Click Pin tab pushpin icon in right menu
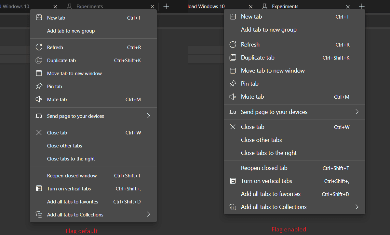 pyautogui.click(x=233, y=83)
